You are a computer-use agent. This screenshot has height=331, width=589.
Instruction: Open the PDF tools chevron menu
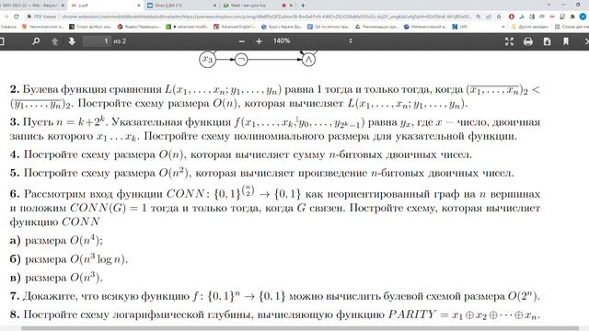[x=586, y=41]
